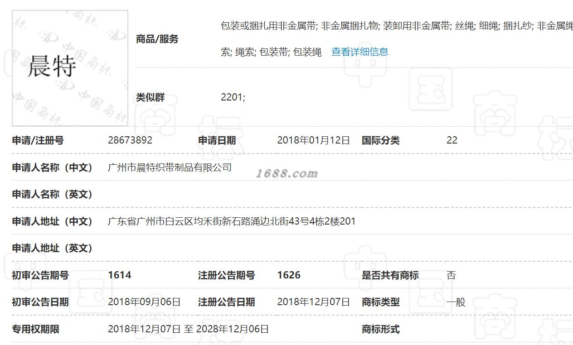Viewport: 573px width, 345px height.
Task: Click the trademark type value 一般
Action: click(x=456, y=302)
